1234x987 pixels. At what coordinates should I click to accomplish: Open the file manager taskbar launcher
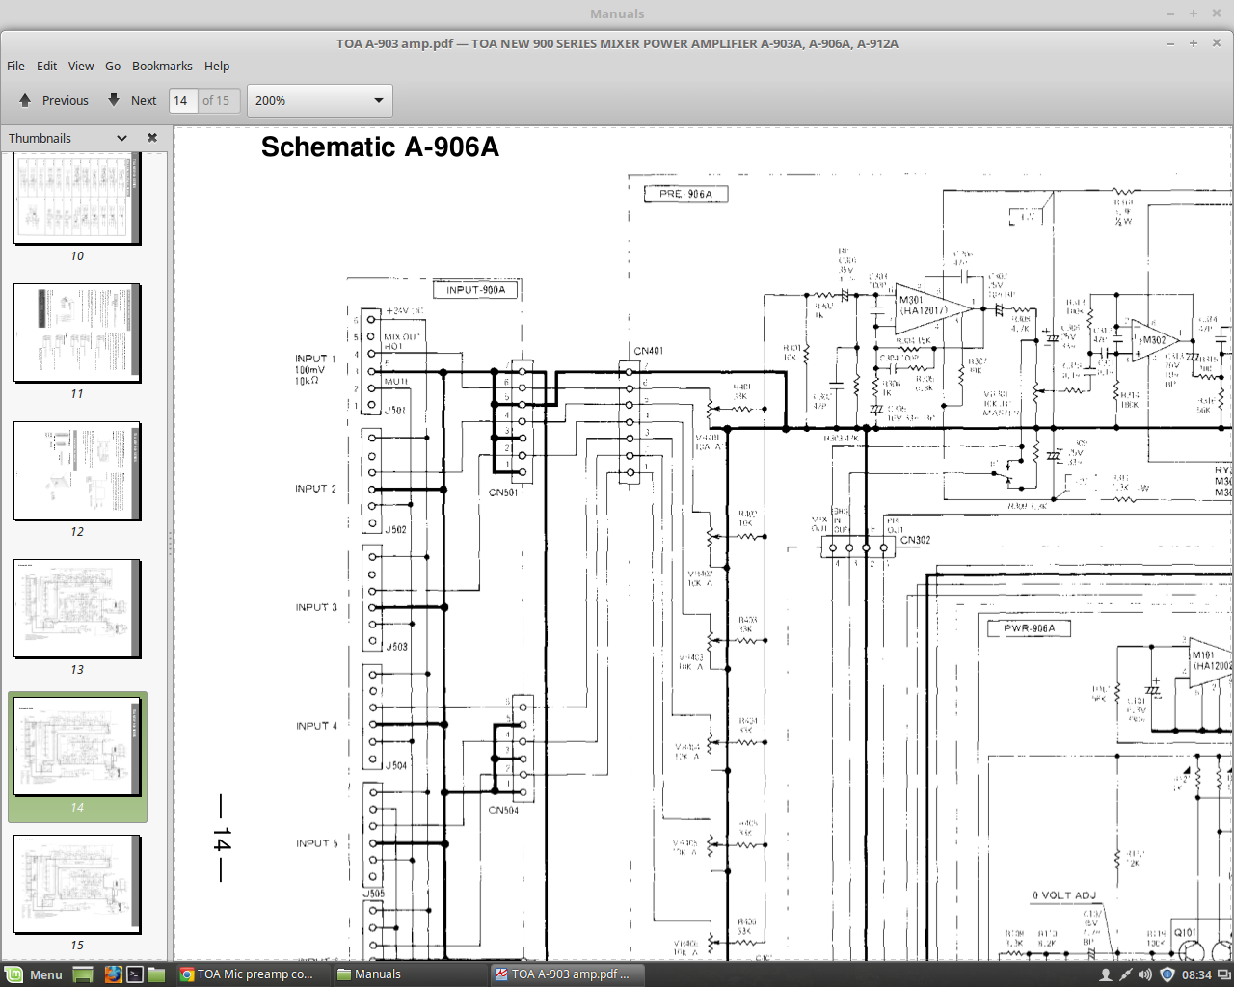[156, 974]
